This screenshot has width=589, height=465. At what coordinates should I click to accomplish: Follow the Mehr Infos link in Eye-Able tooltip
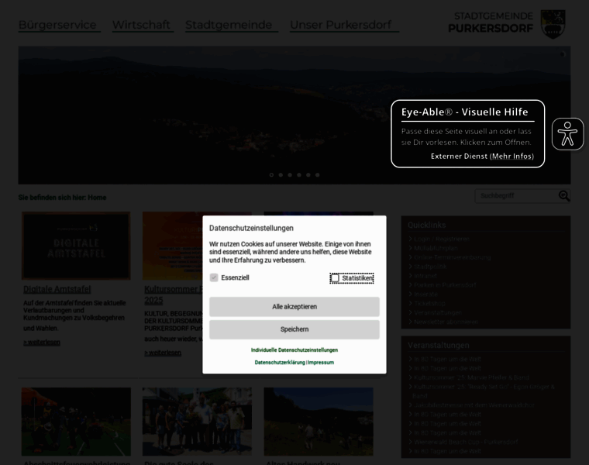point(512,157)
